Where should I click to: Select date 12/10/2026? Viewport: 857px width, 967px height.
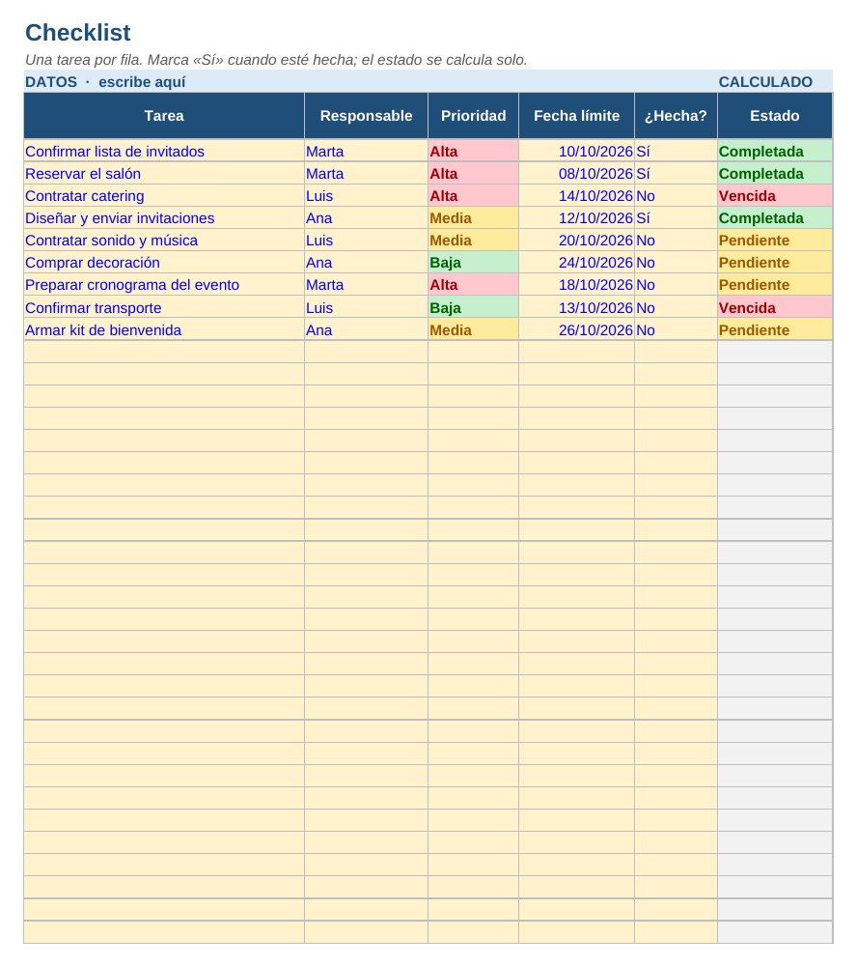[577, 217]
